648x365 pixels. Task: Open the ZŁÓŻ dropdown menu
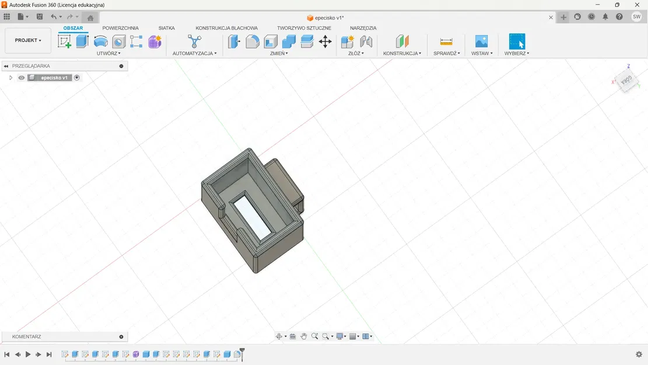coord(356,53)
